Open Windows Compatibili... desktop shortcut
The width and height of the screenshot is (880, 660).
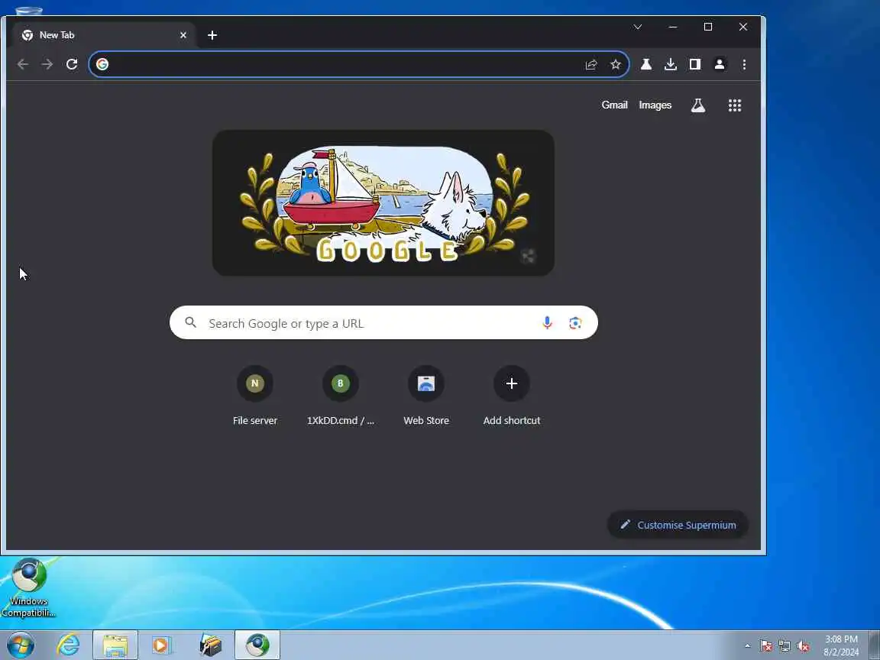pyautogui.click(x=28, y=587)
